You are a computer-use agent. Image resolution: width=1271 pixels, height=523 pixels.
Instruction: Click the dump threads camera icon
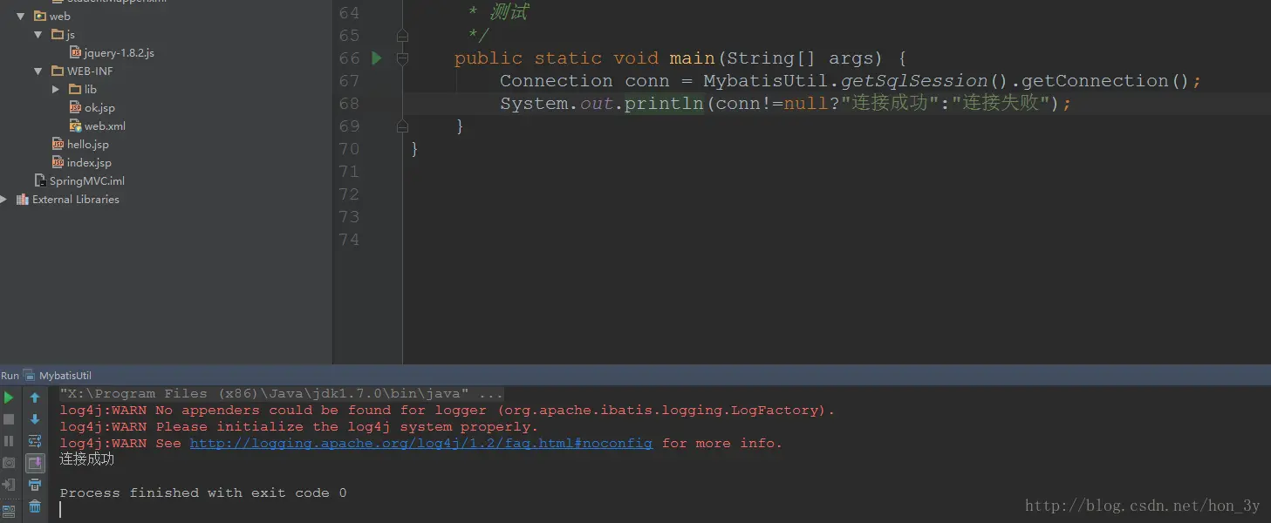point(9,463)
